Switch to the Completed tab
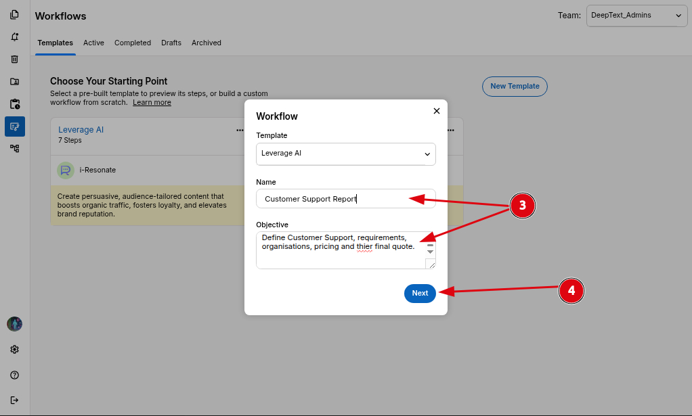Viewport: 692px width, 416px height. tap(133, 43)
